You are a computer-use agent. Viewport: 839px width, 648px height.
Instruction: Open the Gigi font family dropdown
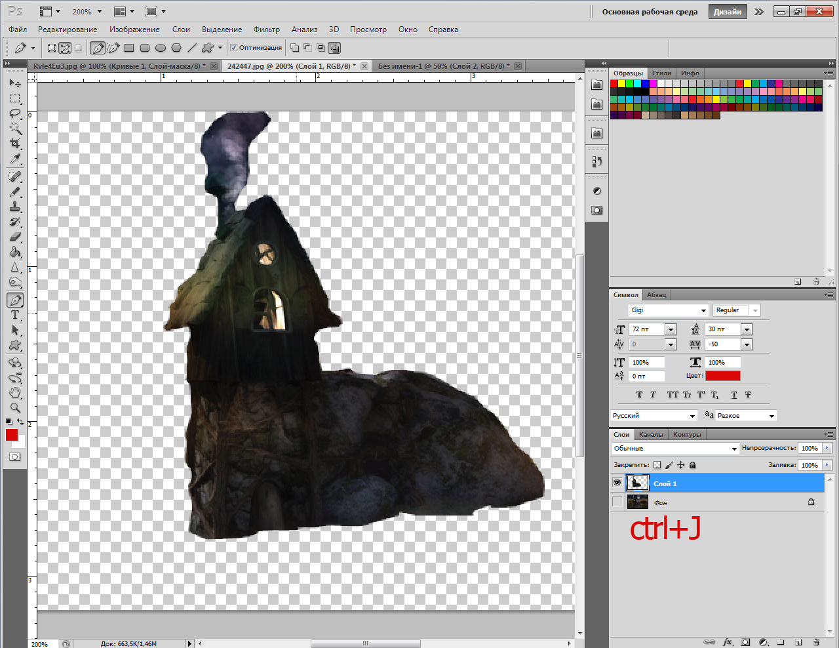click(703, 310)
